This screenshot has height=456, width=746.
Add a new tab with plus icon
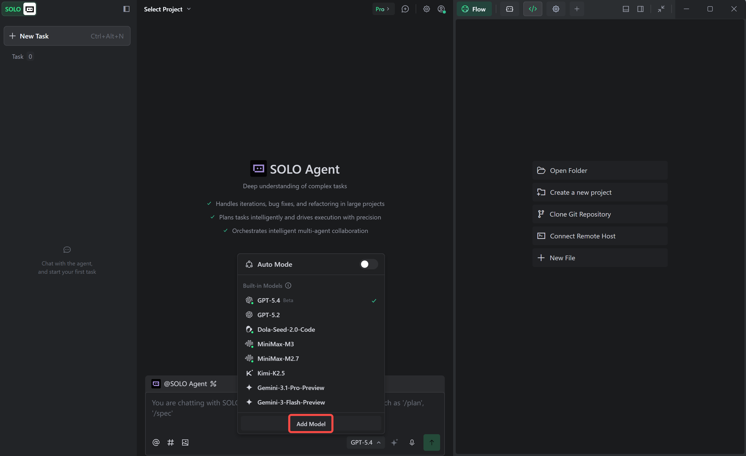pyautogui.click(x=577, y=9)
